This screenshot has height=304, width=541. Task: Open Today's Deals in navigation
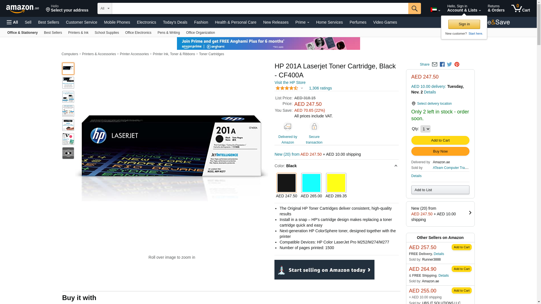click(x=175, y=22)
